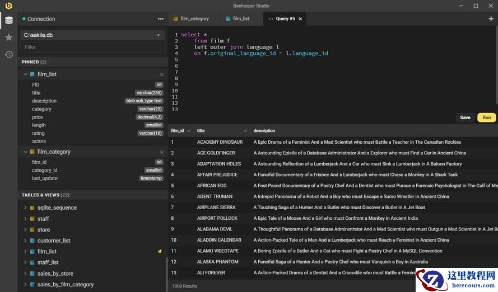Image resolution: width=498 pixels, height=292 pixels.
Task: Open the database tables sidebar icon
Action: [x=8, y=20]
